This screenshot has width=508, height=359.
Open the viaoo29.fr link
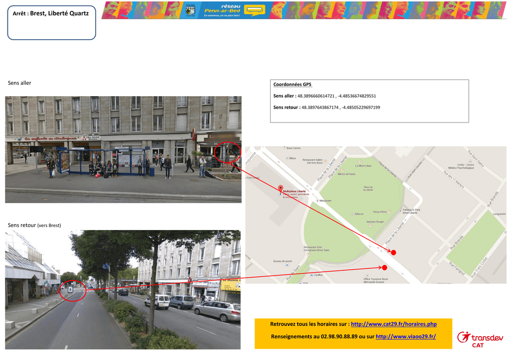(x=406, y=337)
